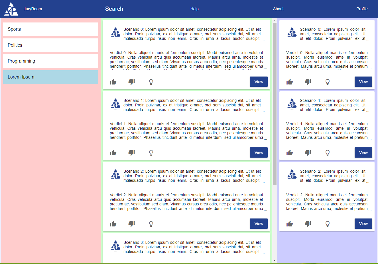The width and height of the screenshot is (378, 264).
Task: Select the Lorem Ipsum category
Action: coord(51,77)
